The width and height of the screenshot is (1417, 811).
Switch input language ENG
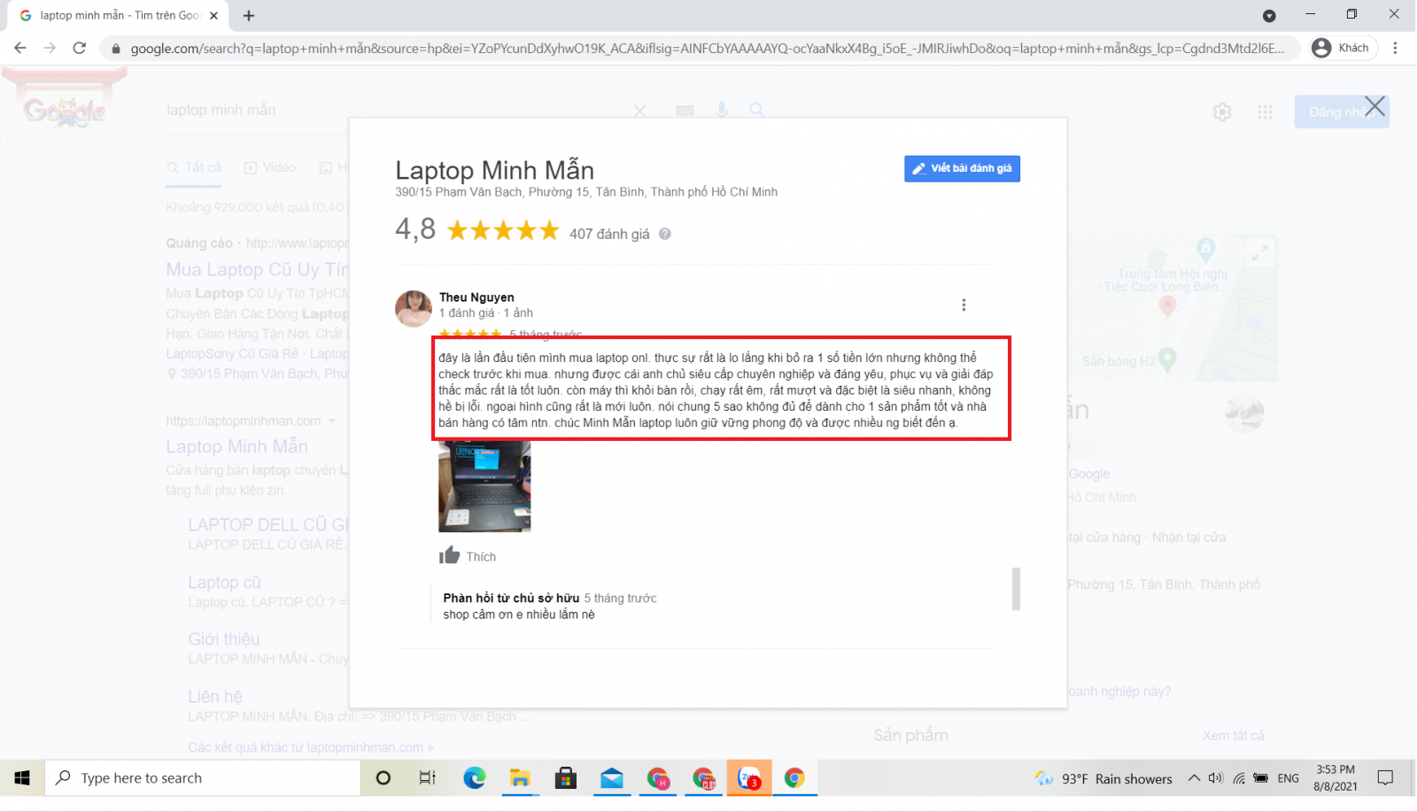click(x=1289, y=778)
